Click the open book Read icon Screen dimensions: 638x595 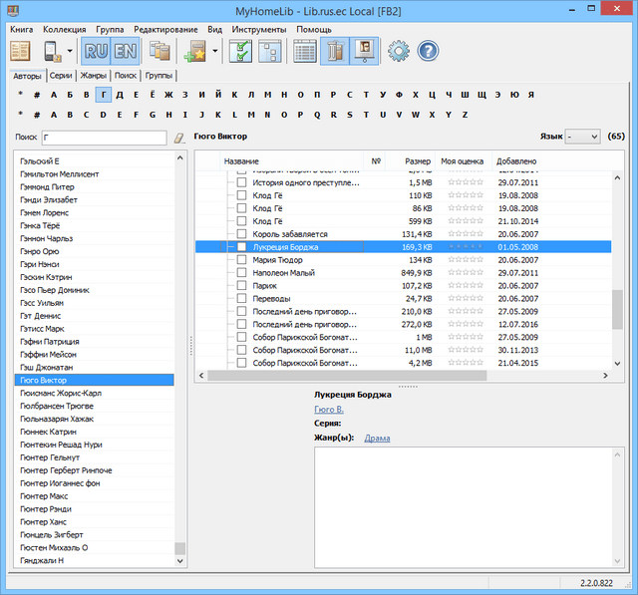[22, 50]
